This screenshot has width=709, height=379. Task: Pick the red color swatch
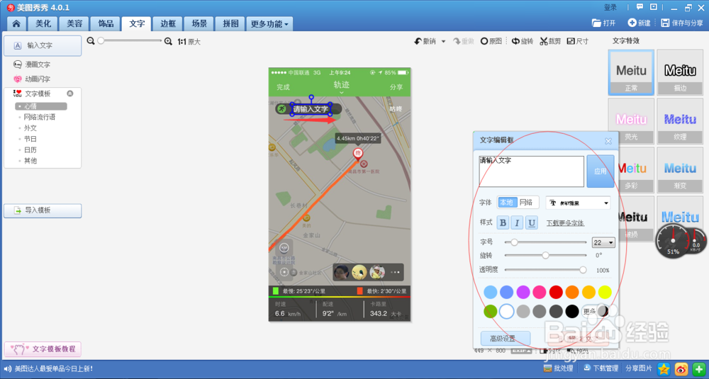pos(556,293)
